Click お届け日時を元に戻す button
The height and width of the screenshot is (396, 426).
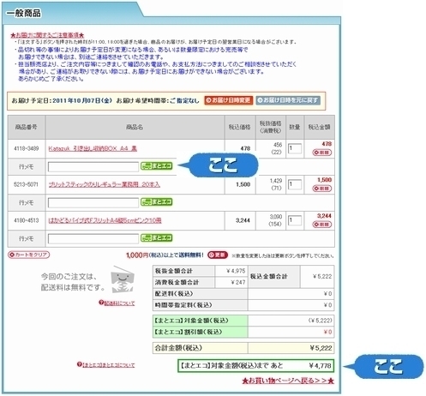(x=288, y=100)
